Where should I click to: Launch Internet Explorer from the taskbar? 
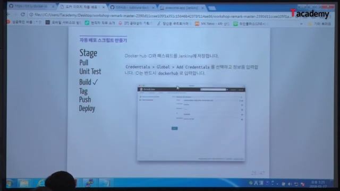pyautogui.click(x=41, y=183)
